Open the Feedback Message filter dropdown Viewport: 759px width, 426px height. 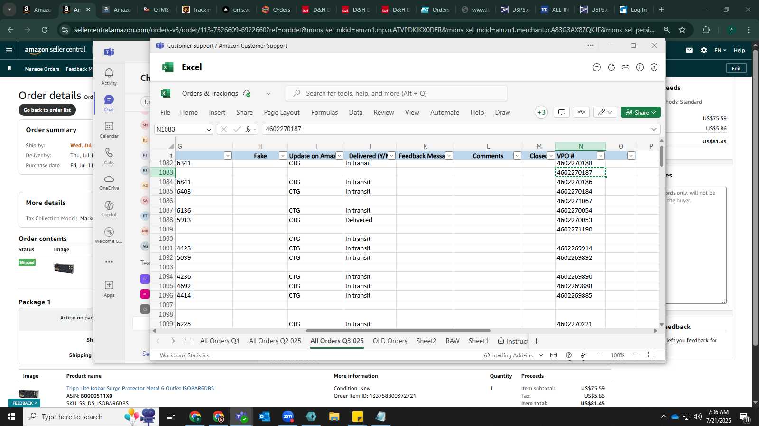[x=449, y=156]
